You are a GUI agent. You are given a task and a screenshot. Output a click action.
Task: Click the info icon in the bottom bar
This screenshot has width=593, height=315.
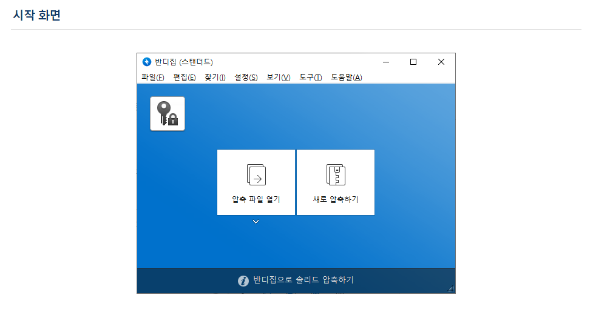(x=243, y=280)
